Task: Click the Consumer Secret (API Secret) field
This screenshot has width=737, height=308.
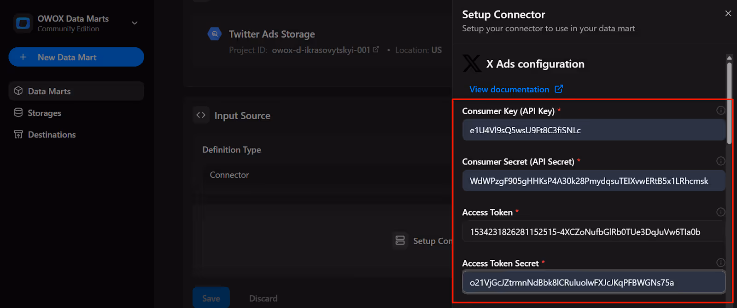Action: tap(594, 181)
